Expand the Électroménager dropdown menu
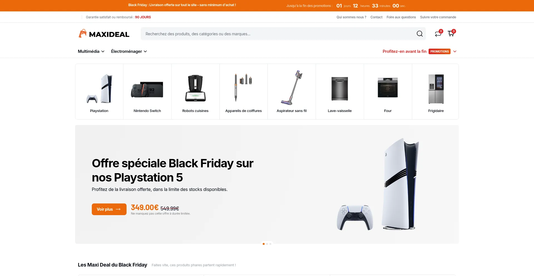534x276 pixels. pos(129,51)
